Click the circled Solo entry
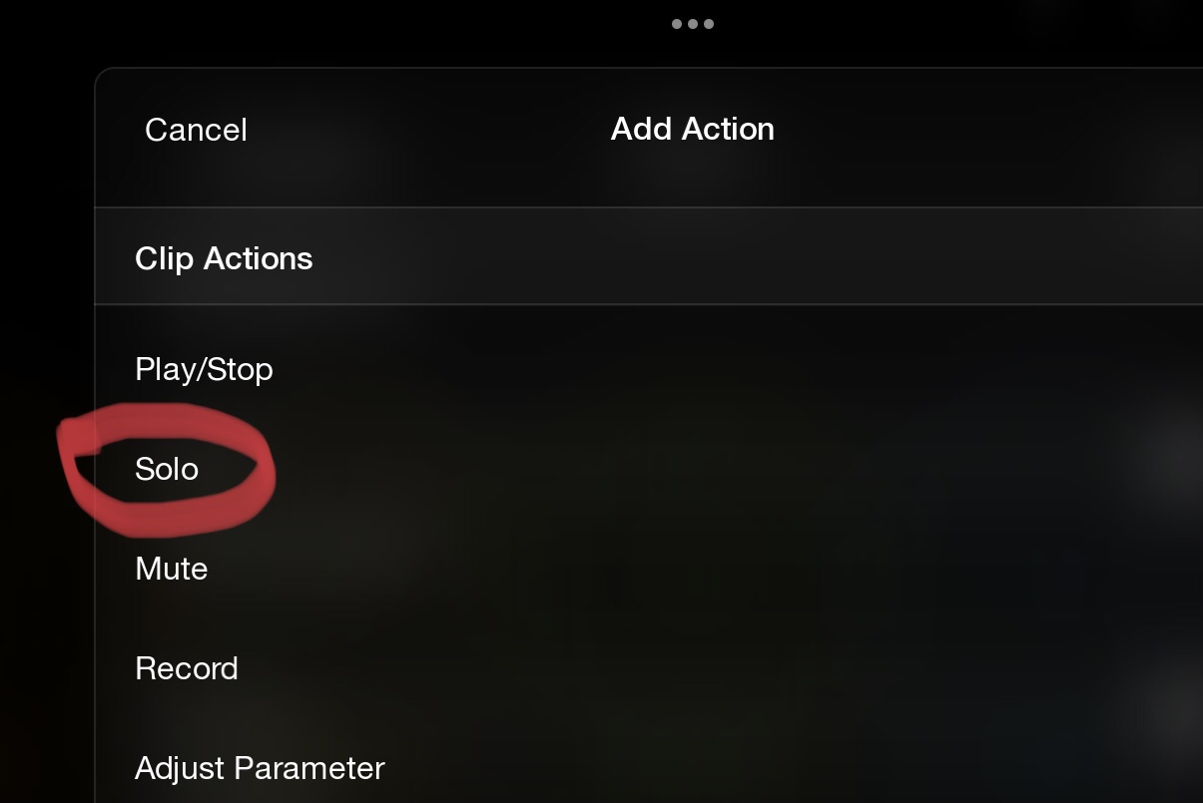1203x803 pixels. point(167,469)
